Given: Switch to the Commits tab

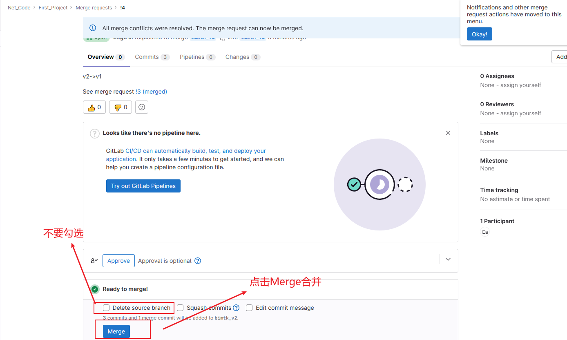Looking at the screenshot, I should click(x=152, y=57).
